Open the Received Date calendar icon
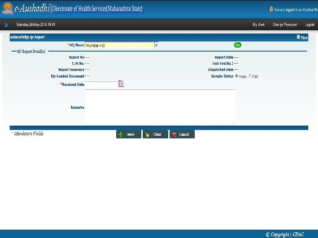The image size is (318, 238). click(121, 83)
